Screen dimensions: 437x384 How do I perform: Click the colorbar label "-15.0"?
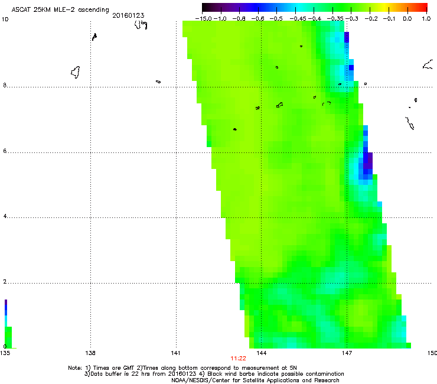tap(204, 19)
